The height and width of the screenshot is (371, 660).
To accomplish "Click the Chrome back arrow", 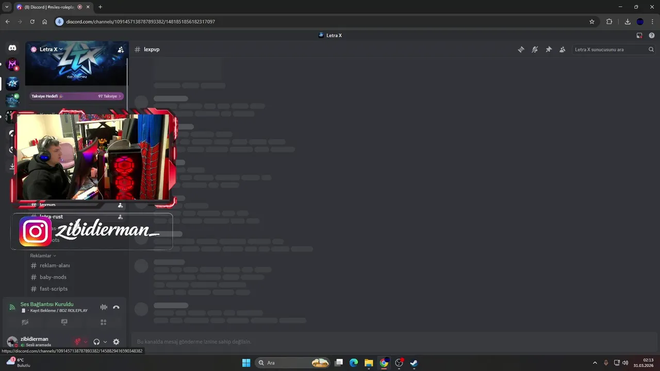I will coord(7,22).
